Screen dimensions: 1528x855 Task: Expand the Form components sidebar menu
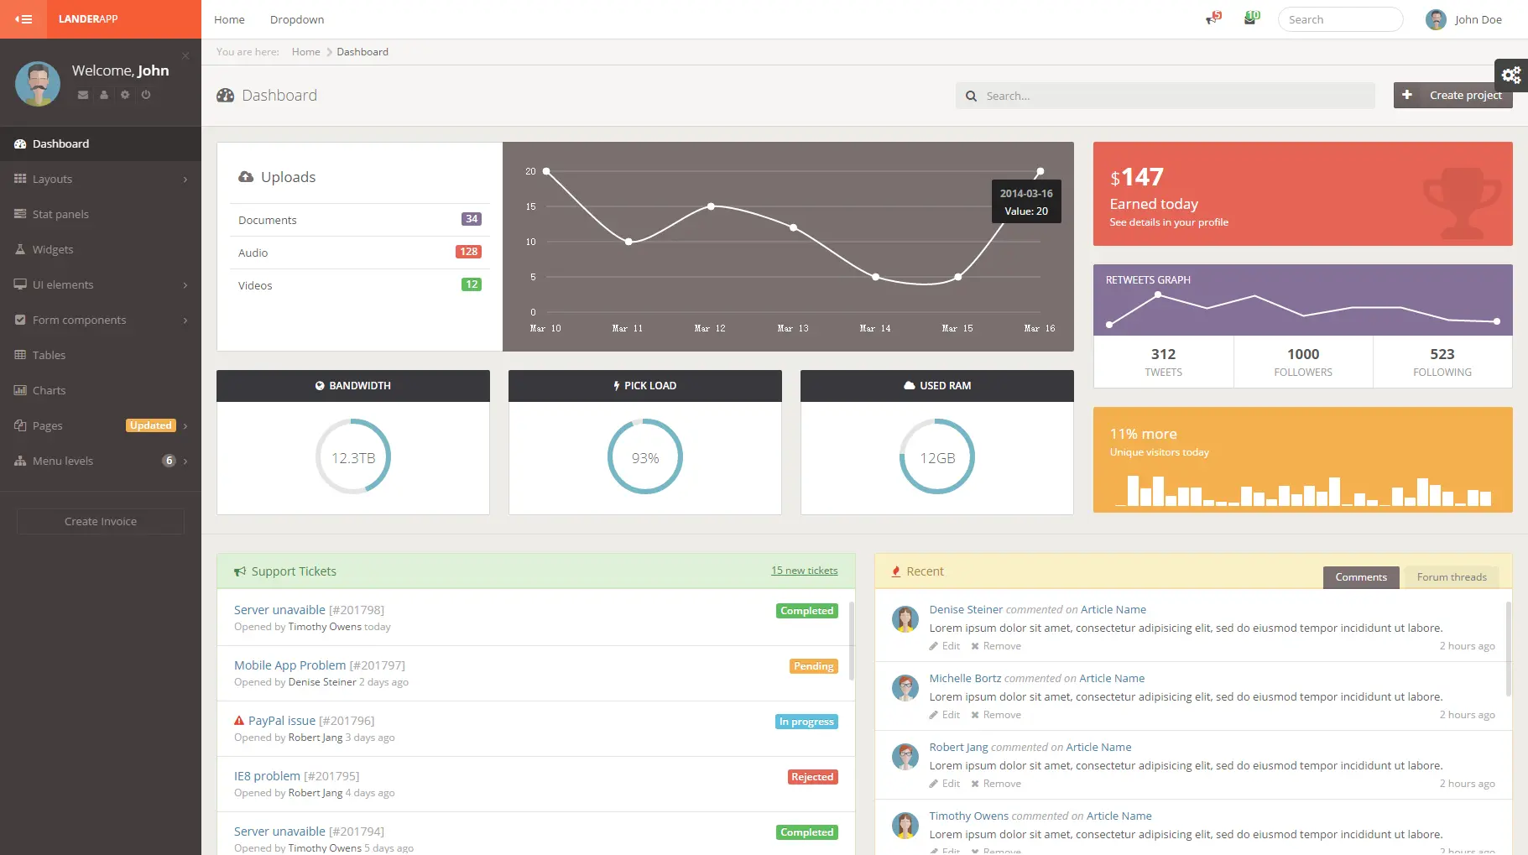(101, 320)
